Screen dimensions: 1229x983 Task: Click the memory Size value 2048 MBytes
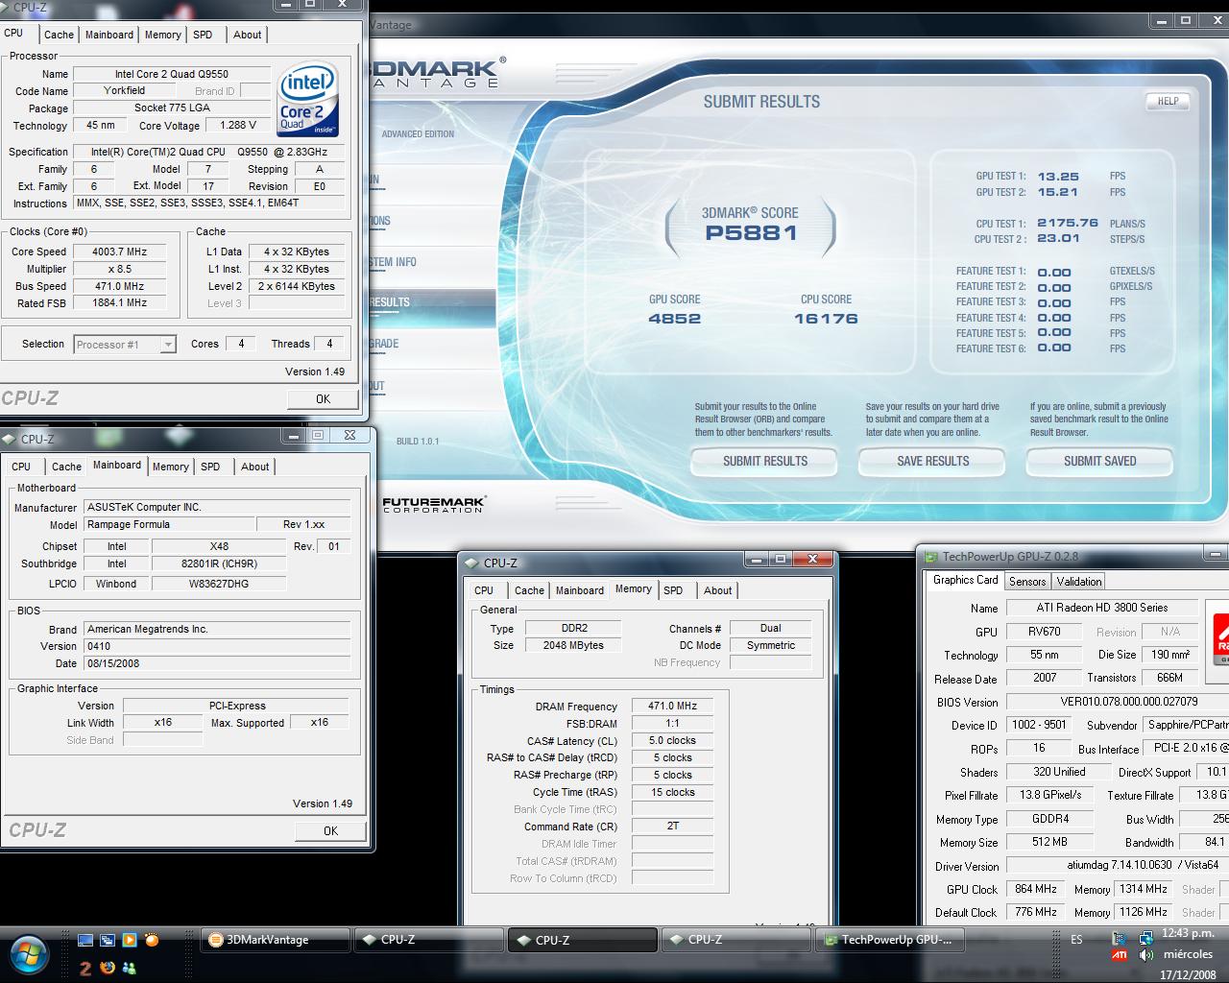click(x=574, y=646)
